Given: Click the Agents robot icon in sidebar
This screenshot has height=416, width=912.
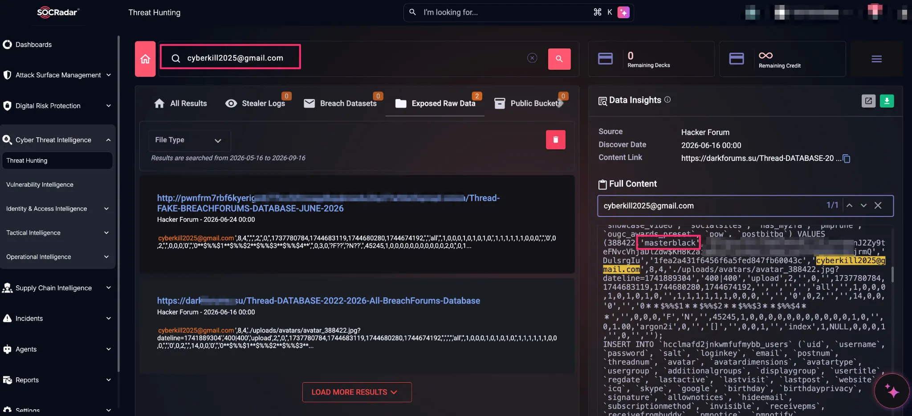Looking at the screenshot, I should click(x=7, y=349).
